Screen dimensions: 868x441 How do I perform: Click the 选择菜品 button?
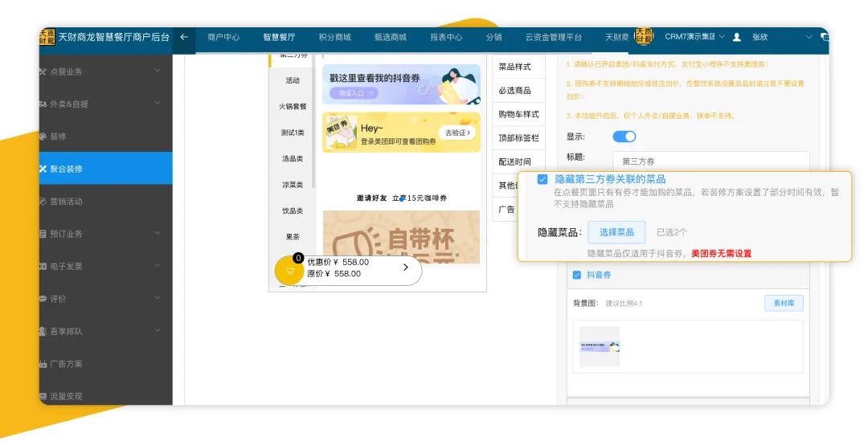tap(616, 232)
